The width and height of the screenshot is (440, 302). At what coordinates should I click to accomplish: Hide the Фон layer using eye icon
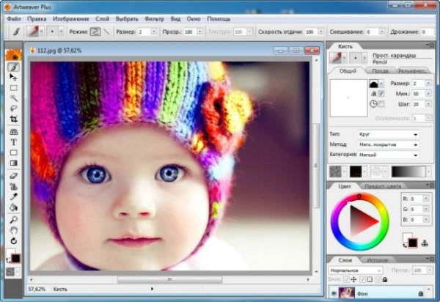332,292
